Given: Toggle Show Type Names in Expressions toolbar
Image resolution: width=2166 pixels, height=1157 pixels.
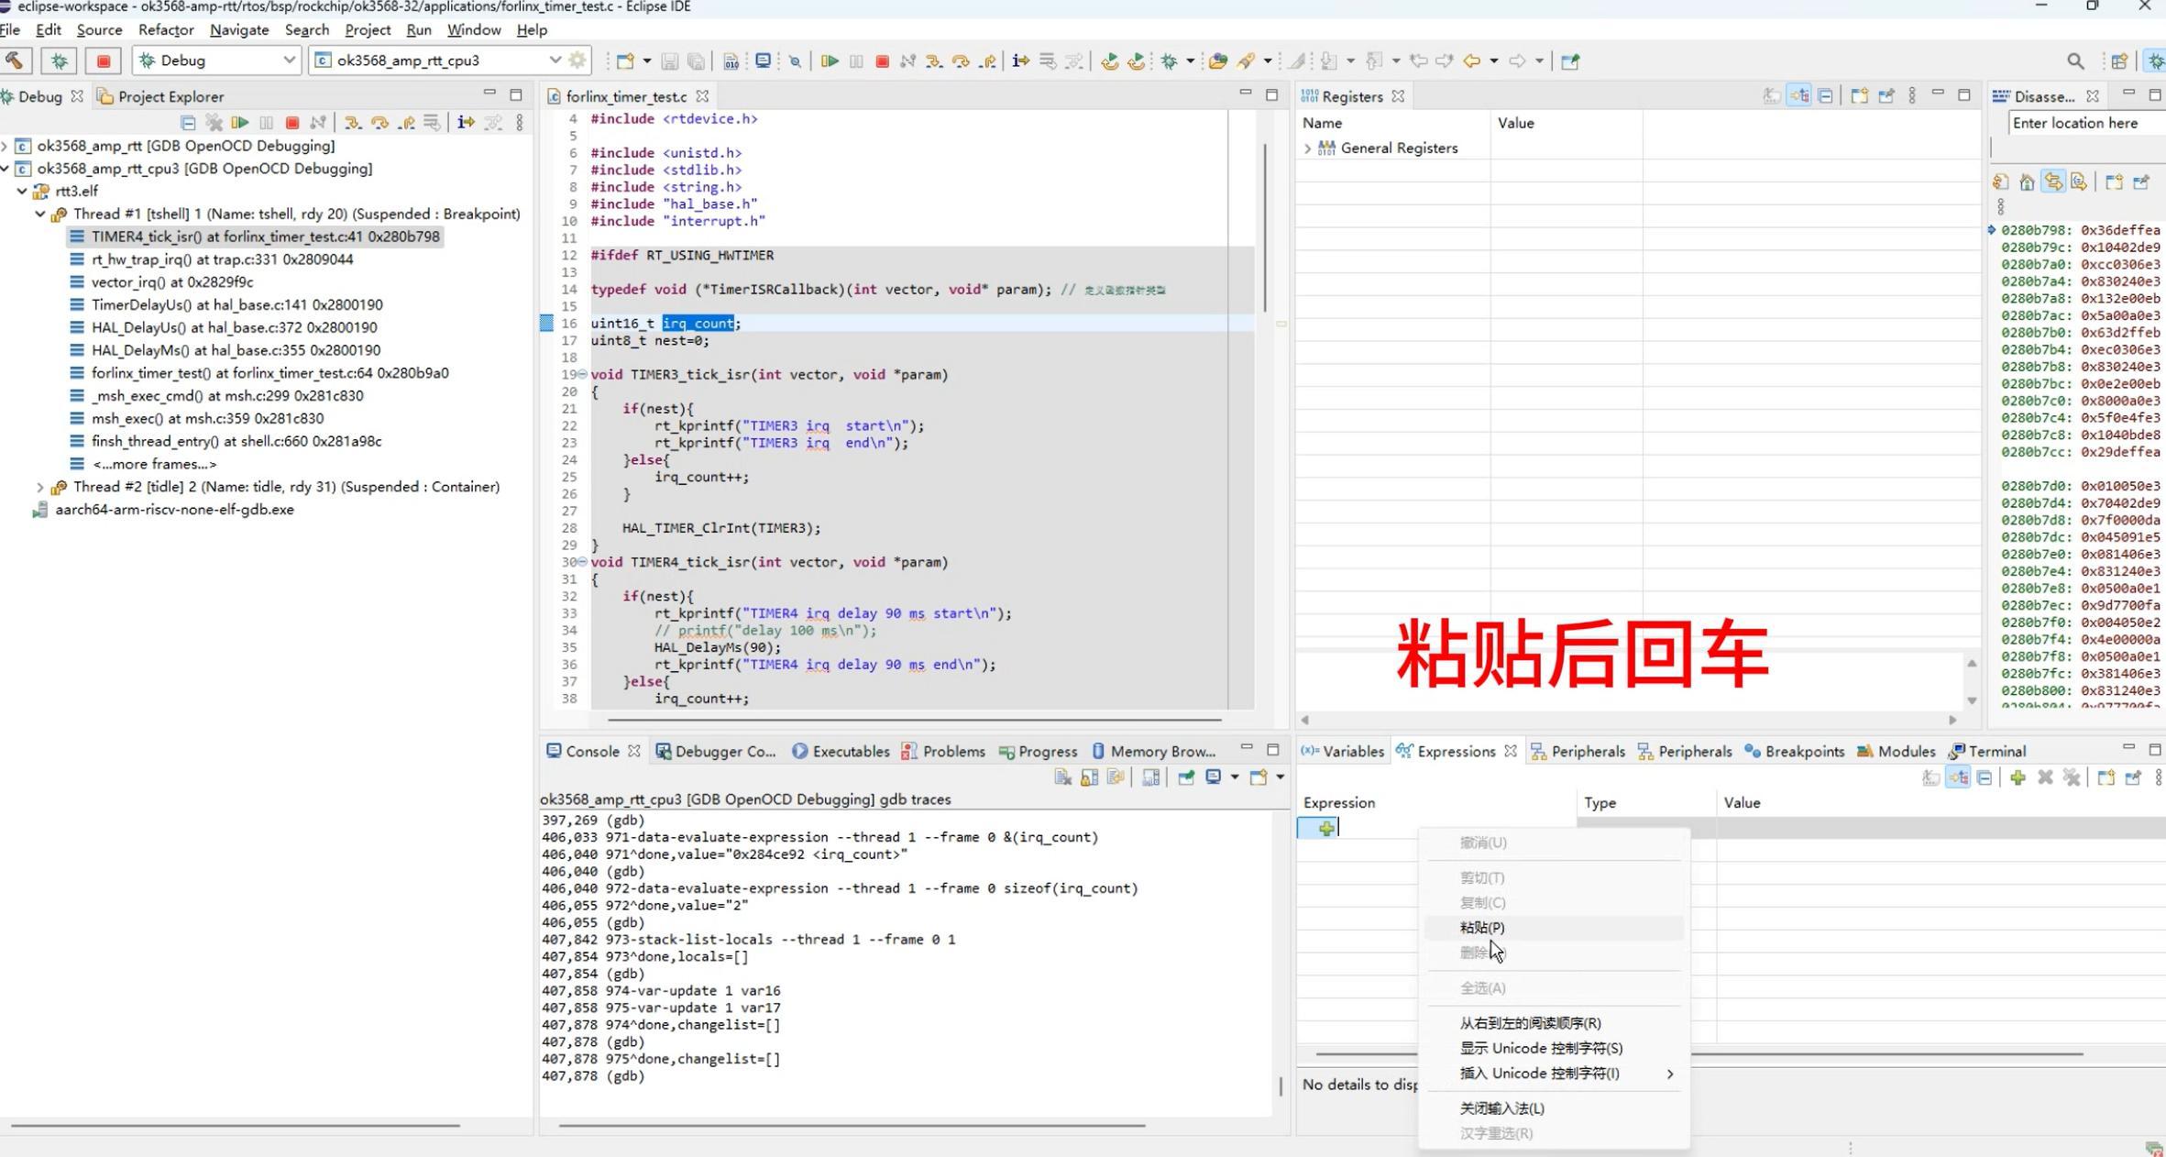Looking at the screenshot, I should click(1931, 777).
